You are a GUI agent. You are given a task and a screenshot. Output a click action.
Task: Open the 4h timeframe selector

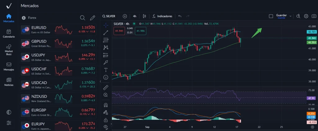(134, 16)
